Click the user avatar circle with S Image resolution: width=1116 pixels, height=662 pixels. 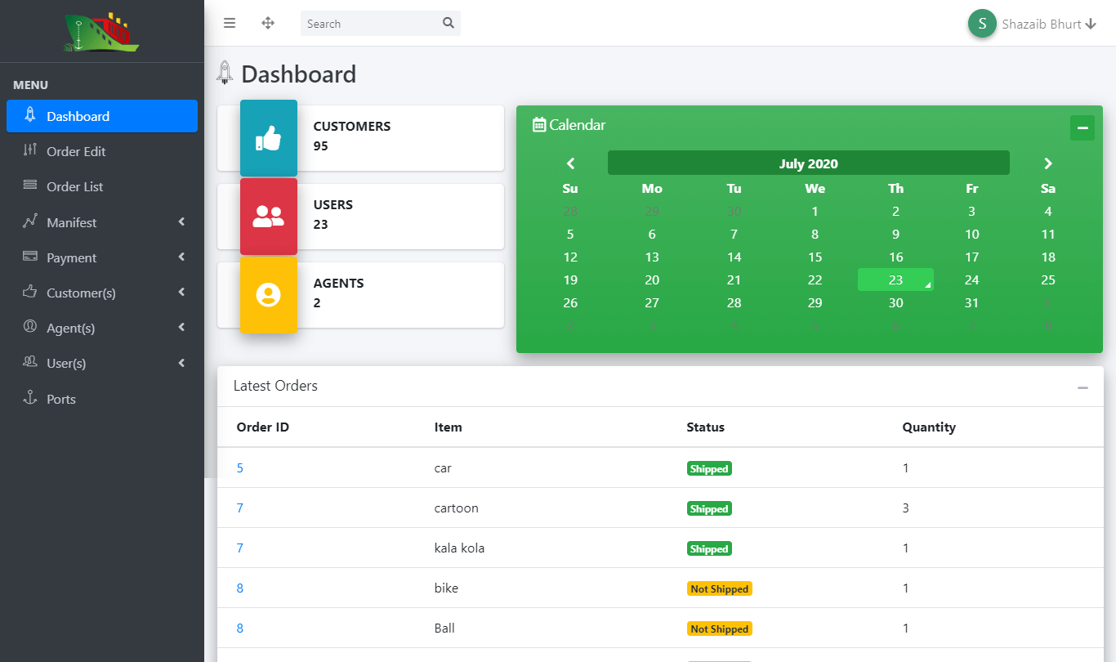tap(982, 24)
